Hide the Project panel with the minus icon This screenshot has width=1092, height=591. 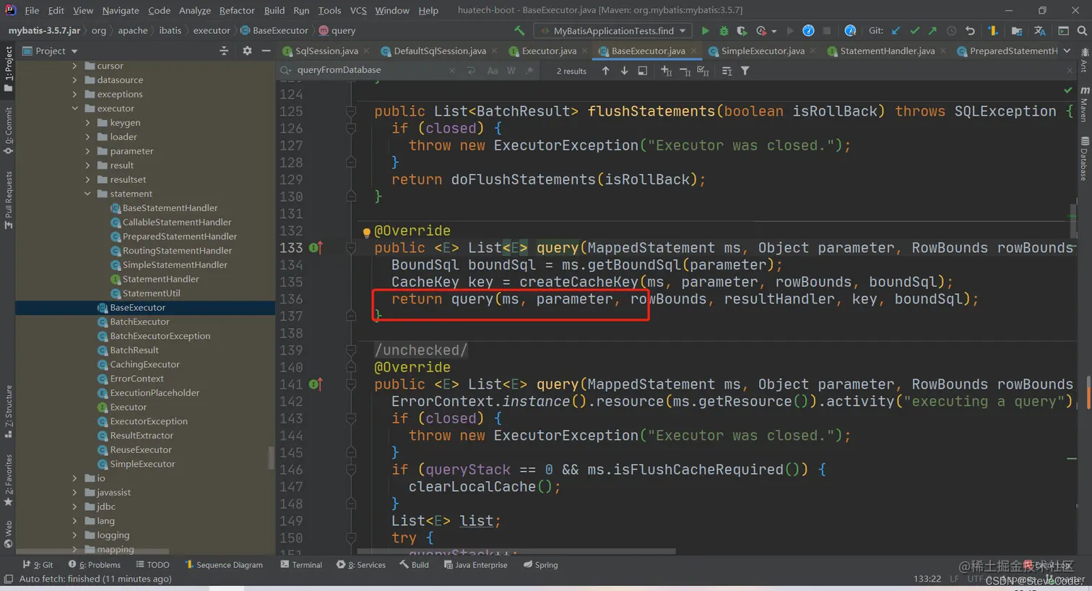coord(266,51)
